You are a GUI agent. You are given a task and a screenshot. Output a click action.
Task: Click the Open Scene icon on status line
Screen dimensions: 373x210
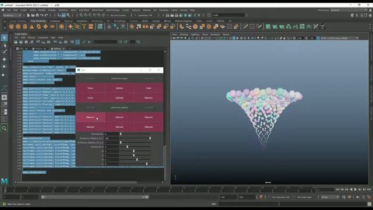click(x=33, y=15)
